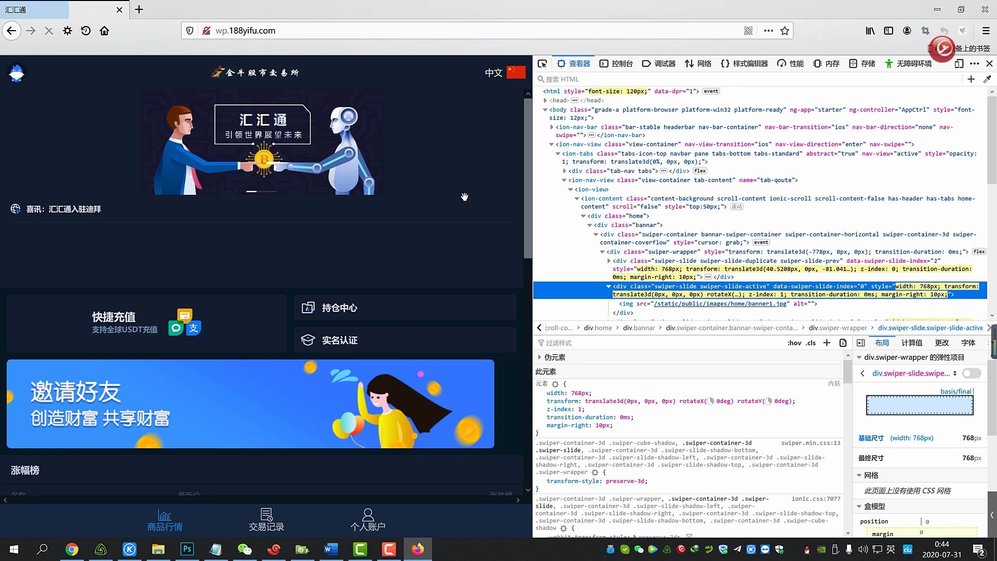The image size is (997, 561).
Task: Toggle print media simulation icon
Action: coord(843,343)
